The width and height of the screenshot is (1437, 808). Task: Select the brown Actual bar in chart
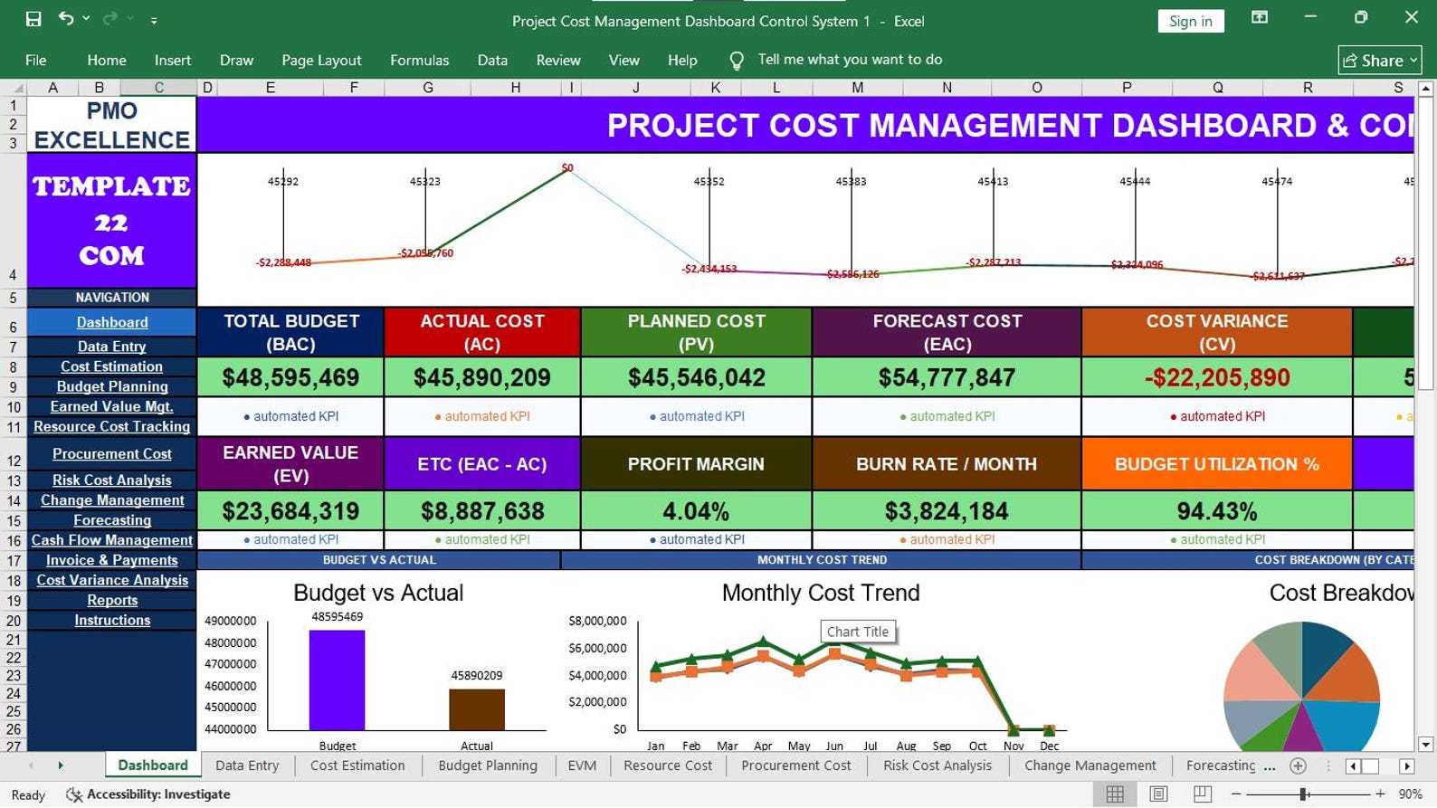tap(477, 709)
